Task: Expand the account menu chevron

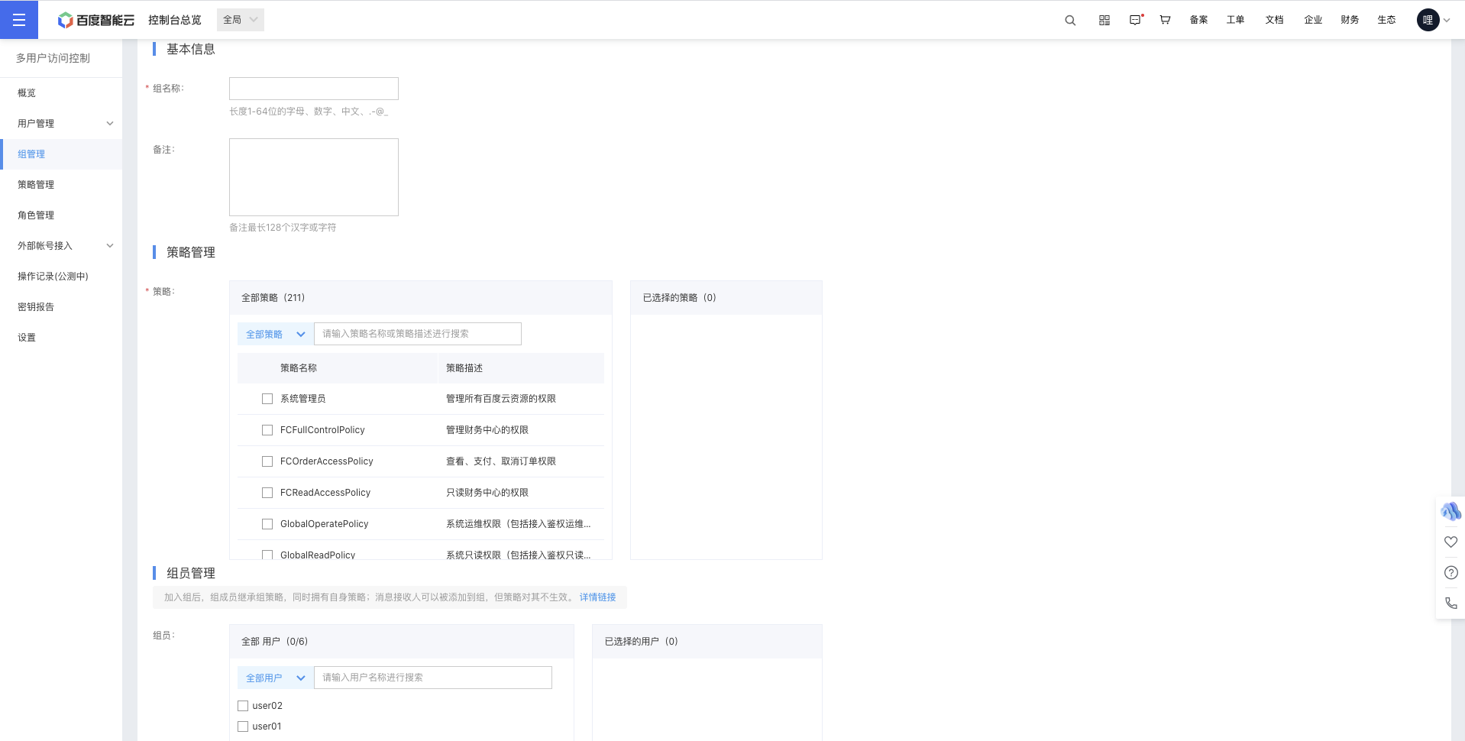Action: [1446, 21]
